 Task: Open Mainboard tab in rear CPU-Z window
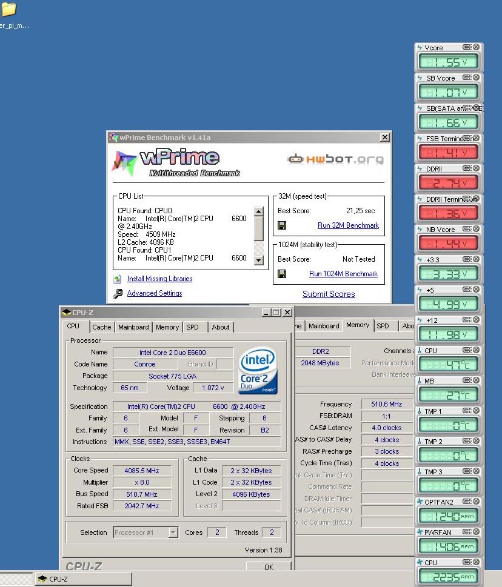pyautogui.click(x=324, y=326)
